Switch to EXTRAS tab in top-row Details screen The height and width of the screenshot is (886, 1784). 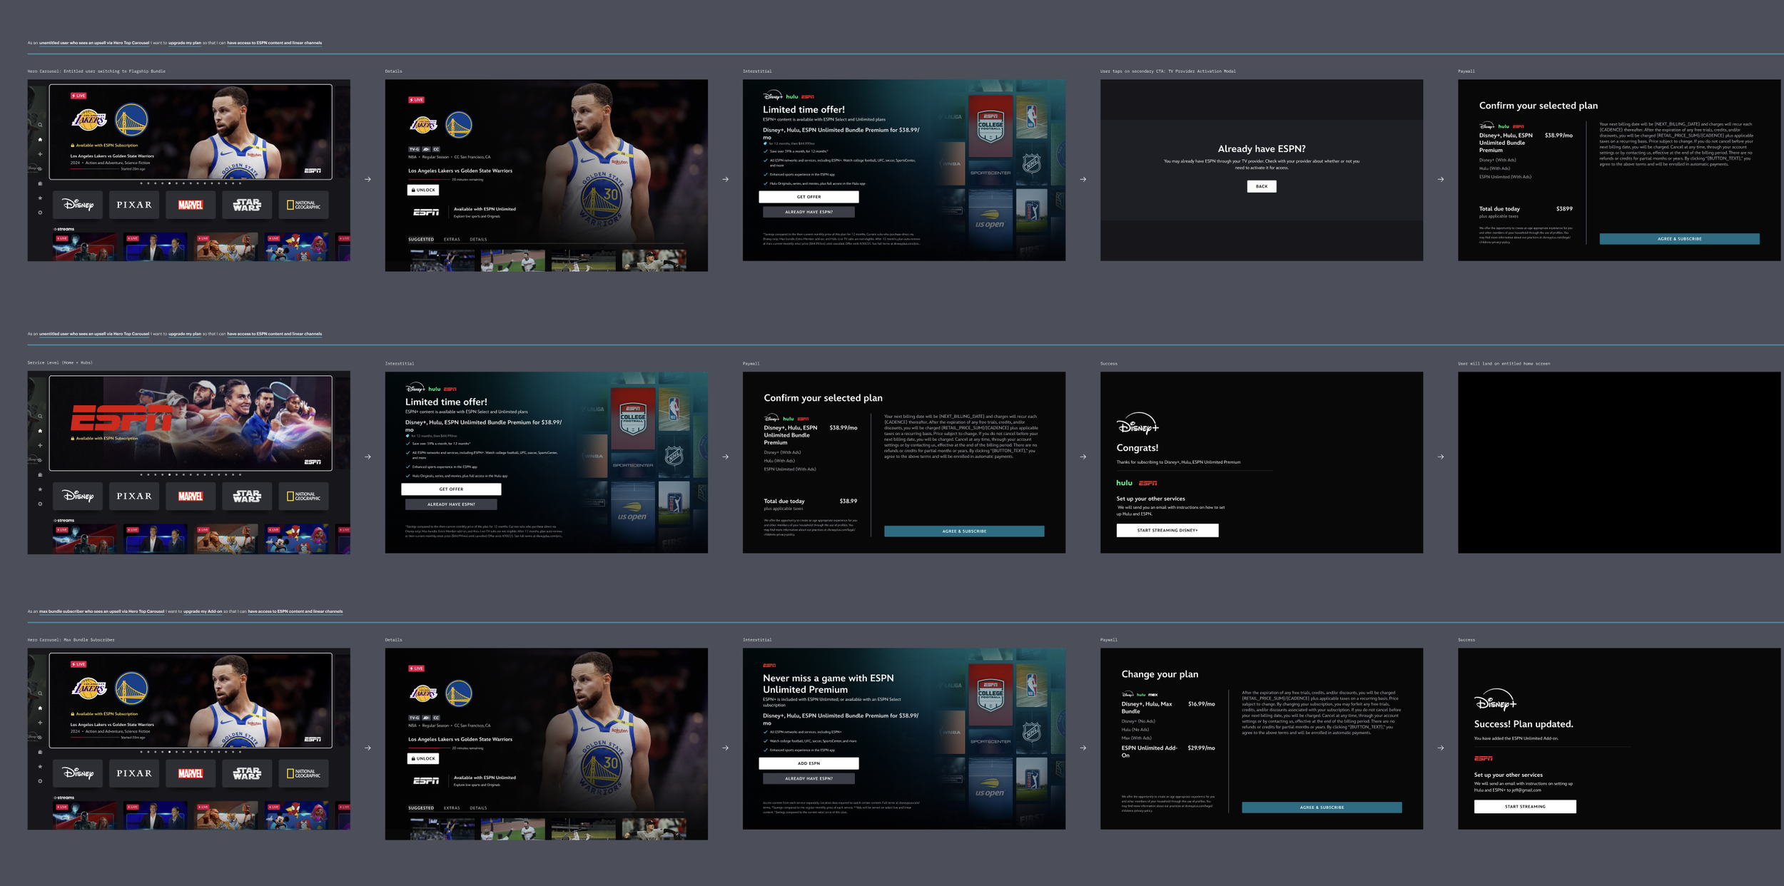coord(452,240)
